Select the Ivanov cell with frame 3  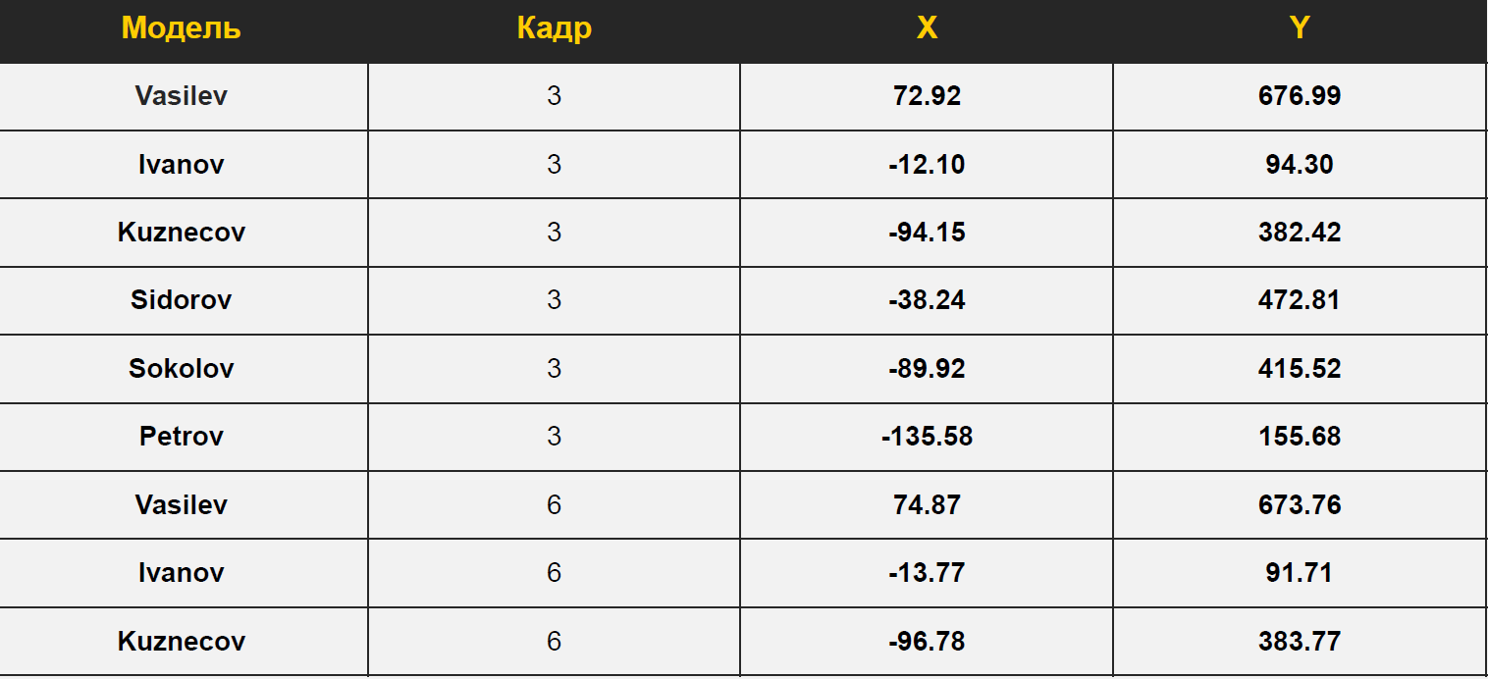[182, 164]
